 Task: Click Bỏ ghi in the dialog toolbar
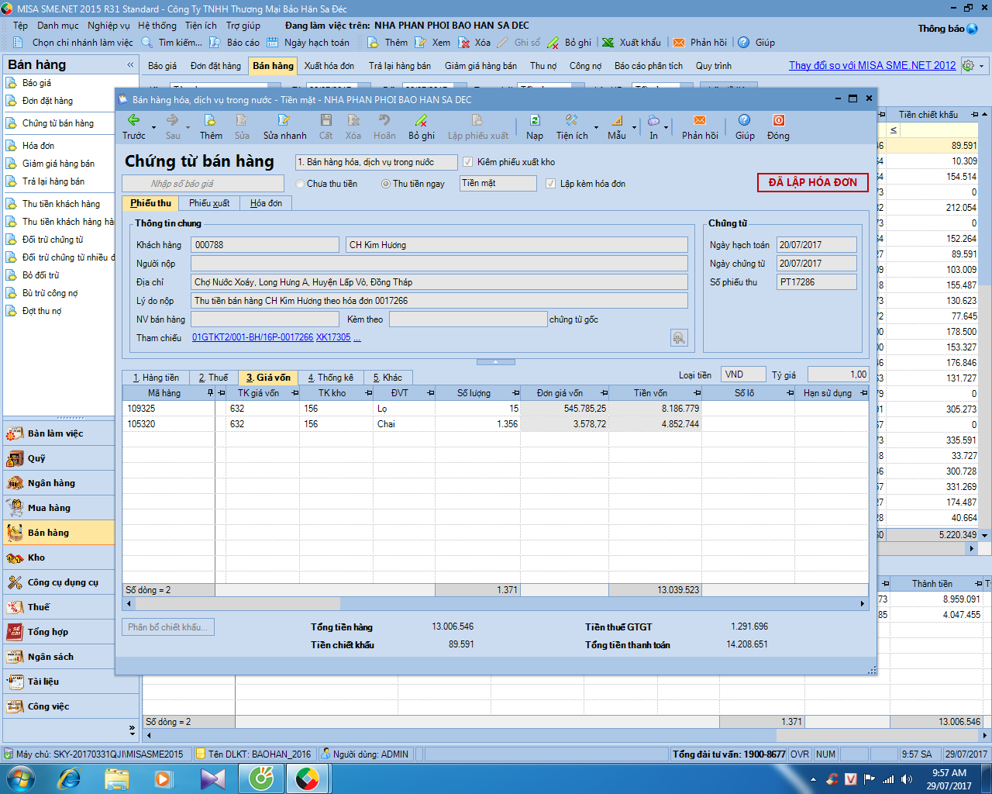click(422, 126)
